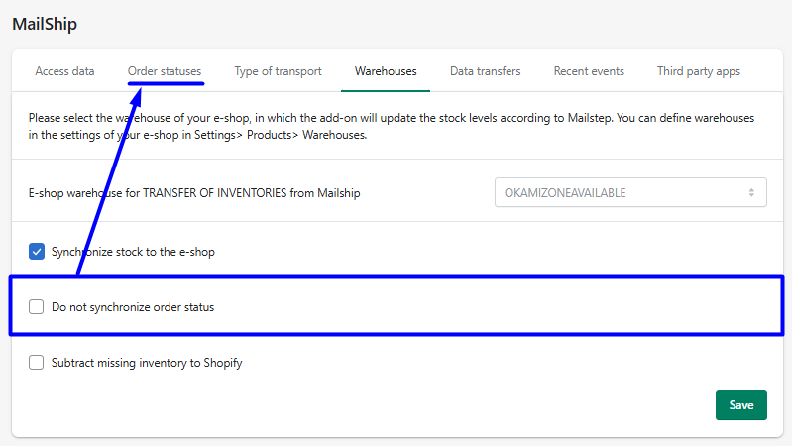792x446 pixels.
Task: View the Recent events tab
Action: (x=589, y=71)
